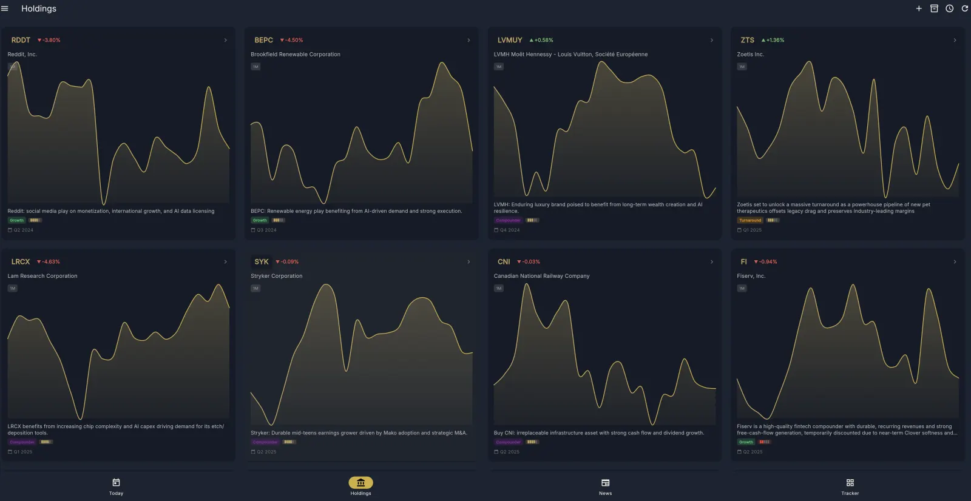Screen dimensions: 971x501
Task: Click the Compounder tag on SYK card
Action: (x=265, y=442)
